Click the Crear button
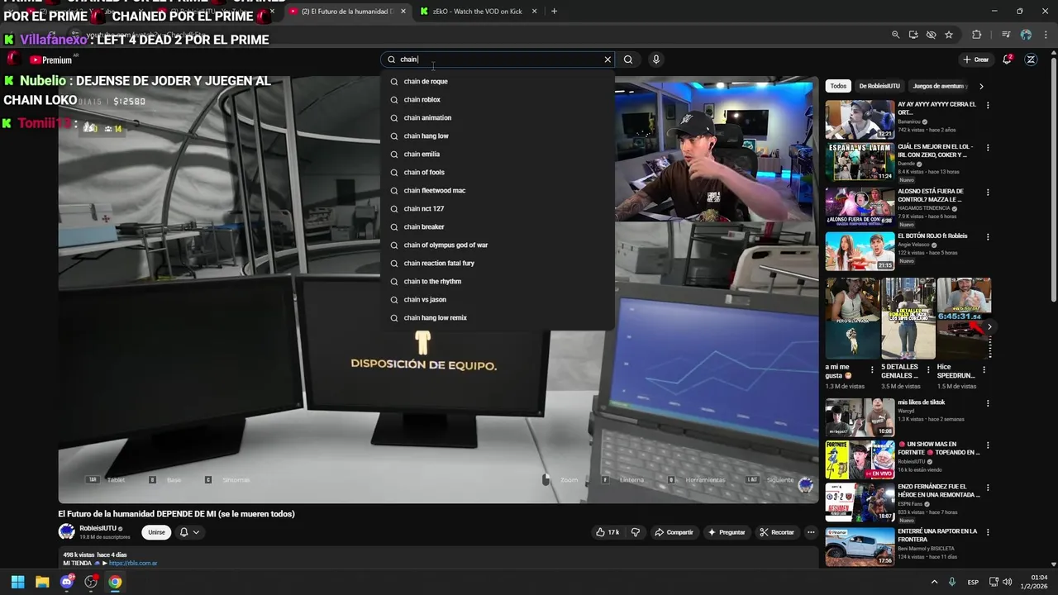 coord(975,59)
